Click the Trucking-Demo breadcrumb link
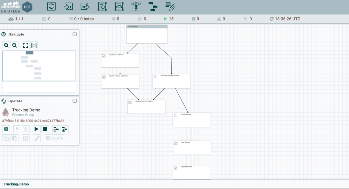Screen dimensions: 349x189 (16, 184)
